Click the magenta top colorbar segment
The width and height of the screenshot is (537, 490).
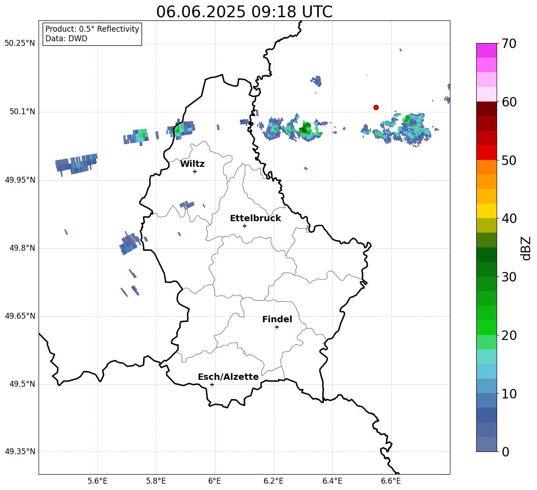tap(487, 50)
